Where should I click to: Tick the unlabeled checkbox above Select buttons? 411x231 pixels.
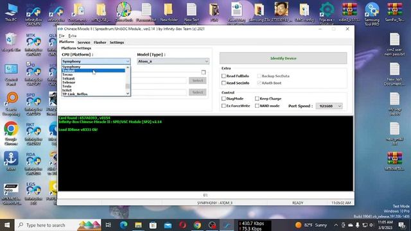tap(204, 73)
